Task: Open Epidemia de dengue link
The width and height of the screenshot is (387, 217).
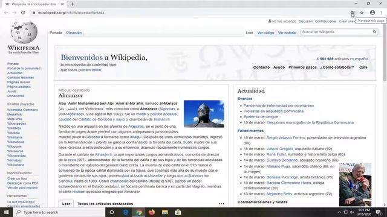Action: (x=261, y=116)
